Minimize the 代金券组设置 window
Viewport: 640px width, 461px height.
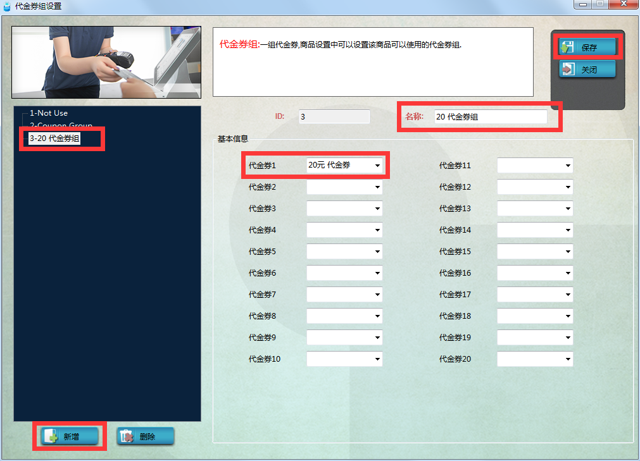coord(582,4)
